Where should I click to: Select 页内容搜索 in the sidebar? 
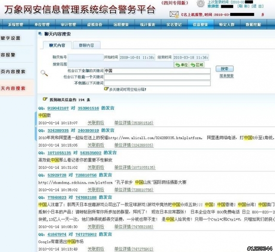tap(13, 72)
